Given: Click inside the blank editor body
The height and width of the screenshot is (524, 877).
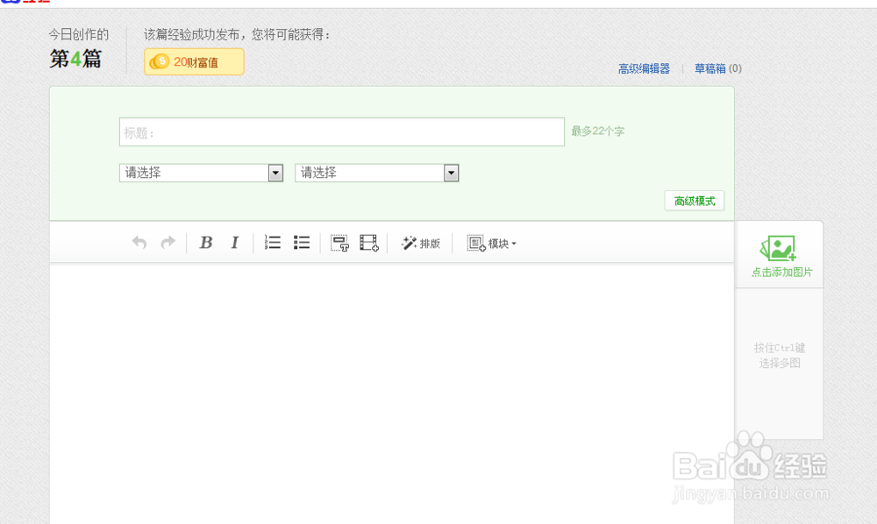Looking at the screenshot, I should 391,393.
